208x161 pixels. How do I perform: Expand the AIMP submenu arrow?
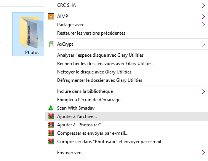(203, 16)
